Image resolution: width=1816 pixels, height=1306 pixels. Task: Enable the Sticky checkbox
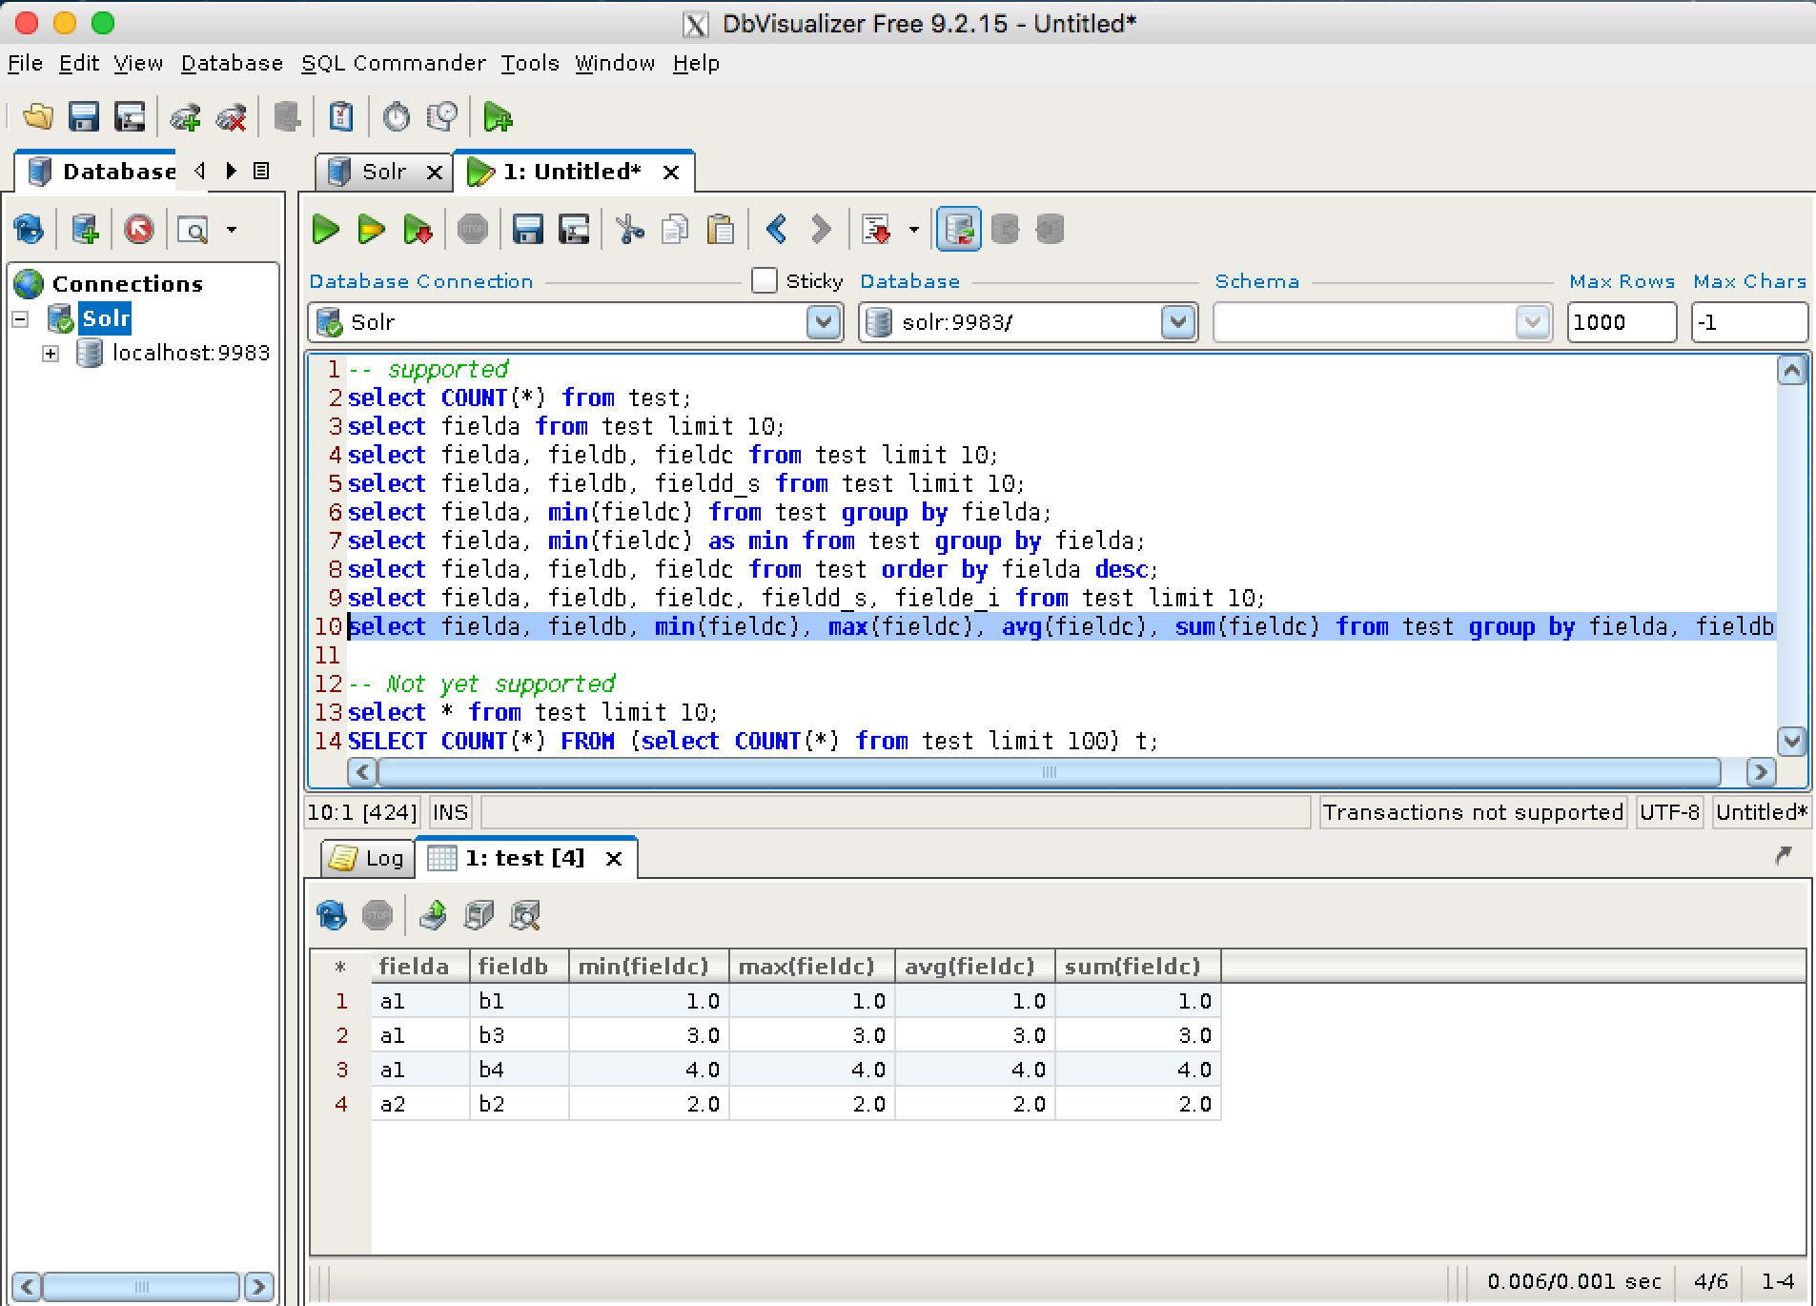764,281
